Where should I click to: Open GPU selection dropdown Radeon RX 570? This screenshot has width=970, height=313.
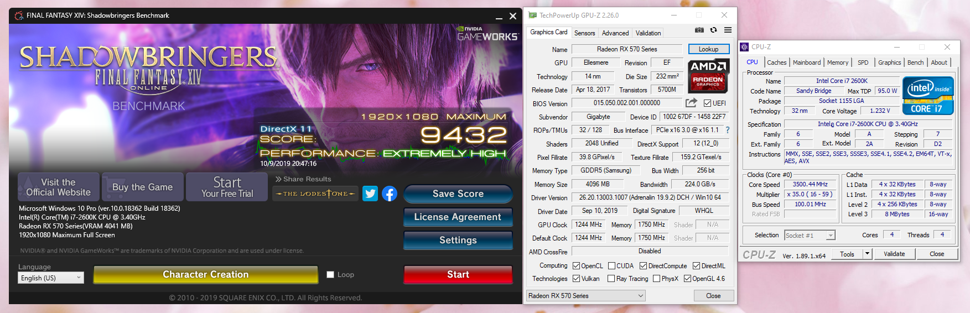tap(586, 296)
